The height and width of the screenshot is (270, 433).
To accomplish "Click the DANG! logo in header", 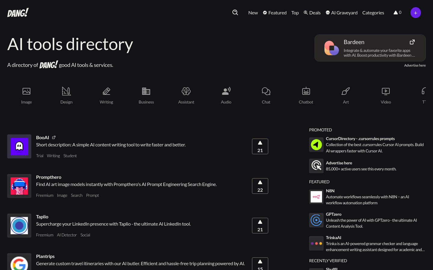I will coord(18,13).
